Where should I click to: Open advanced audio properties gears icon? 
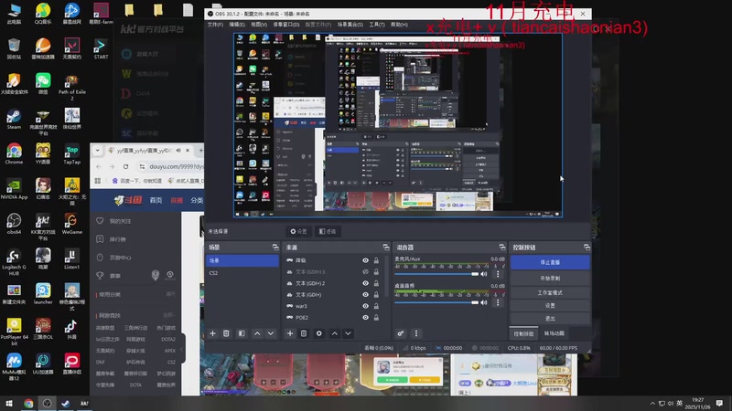point(401,333)
